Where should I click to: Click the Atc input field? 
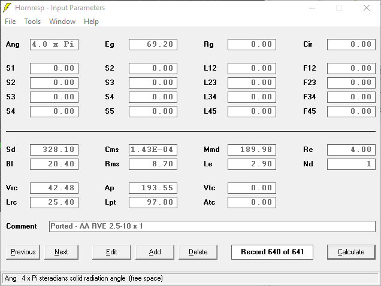[252, 202]
